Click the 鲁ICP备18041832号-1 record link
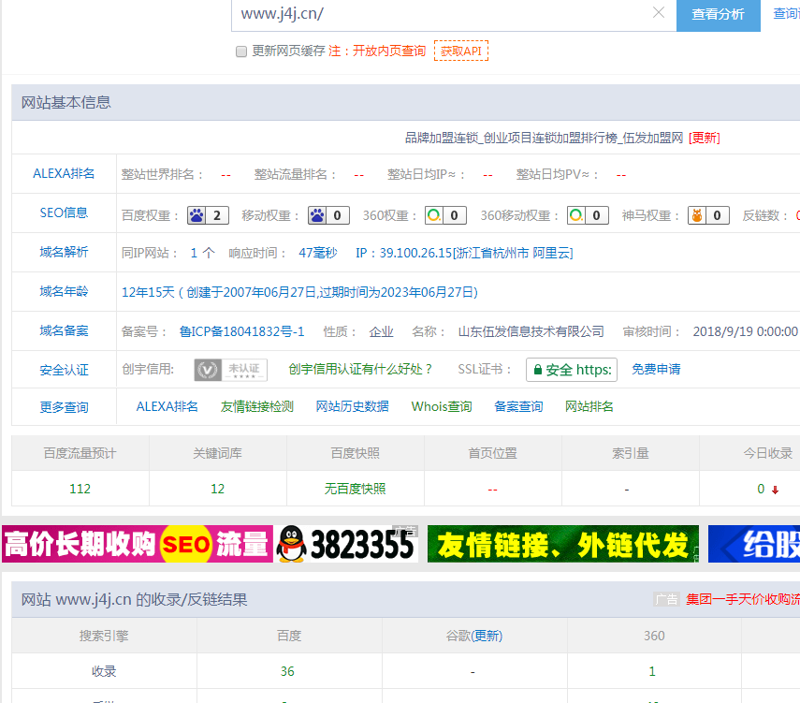The height and width of the screenshot is (703, 800). [x=241, y=331]
